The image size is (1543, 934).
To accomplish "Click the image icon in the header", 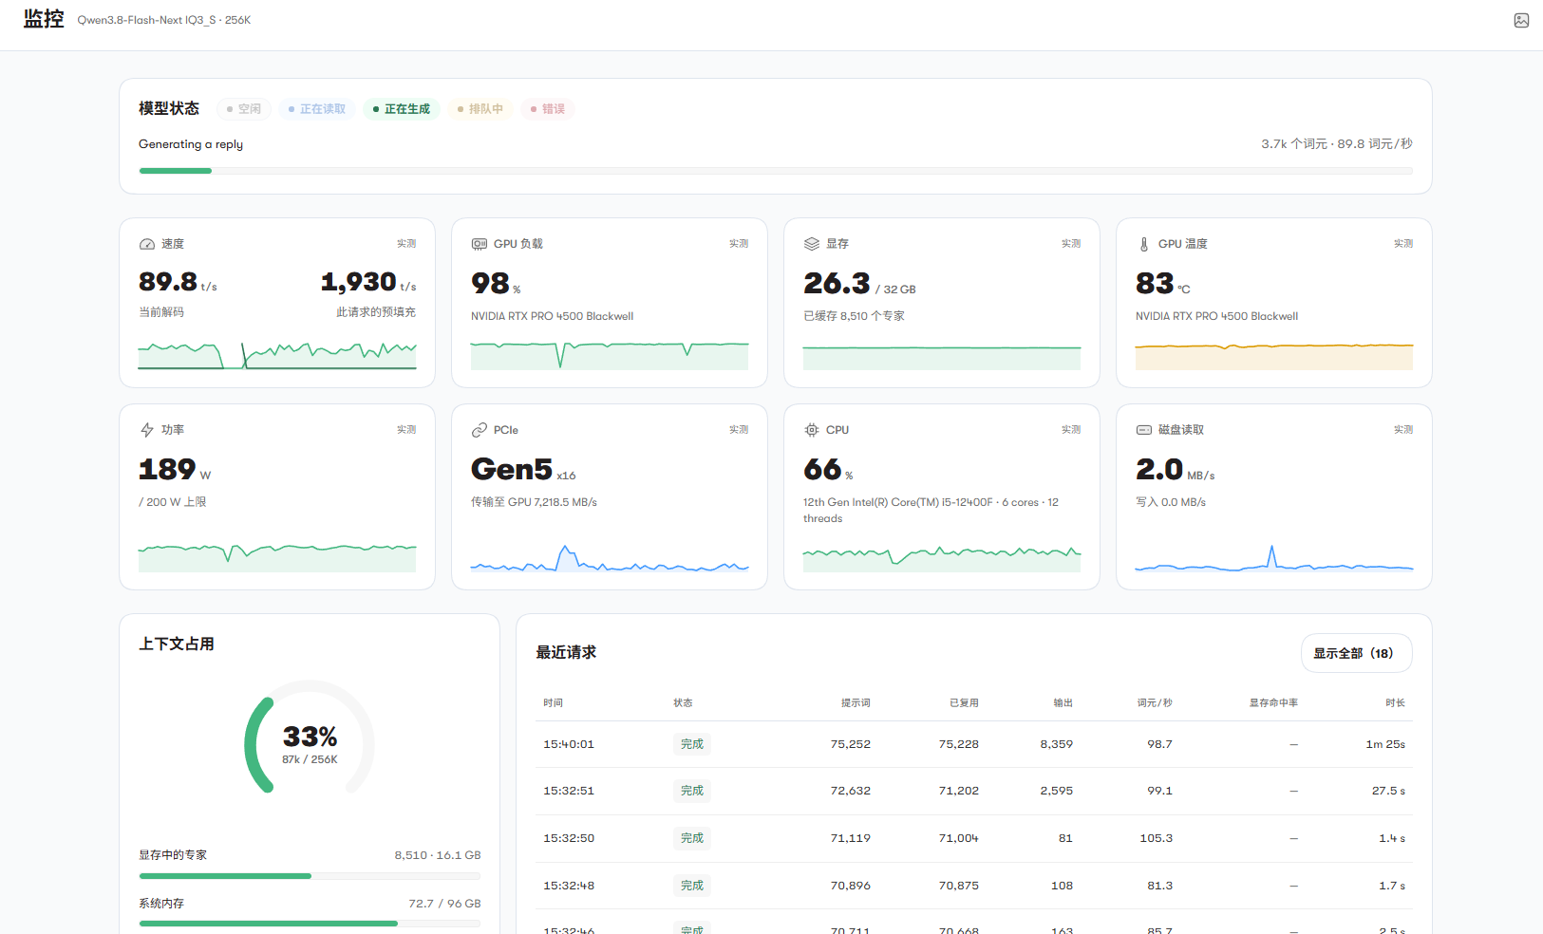I will 1521,20.
